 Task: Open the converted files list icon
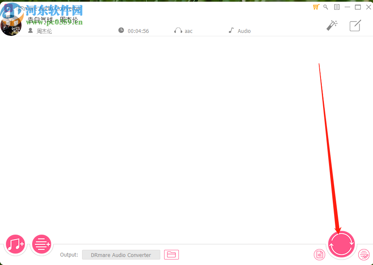[364, 254]
